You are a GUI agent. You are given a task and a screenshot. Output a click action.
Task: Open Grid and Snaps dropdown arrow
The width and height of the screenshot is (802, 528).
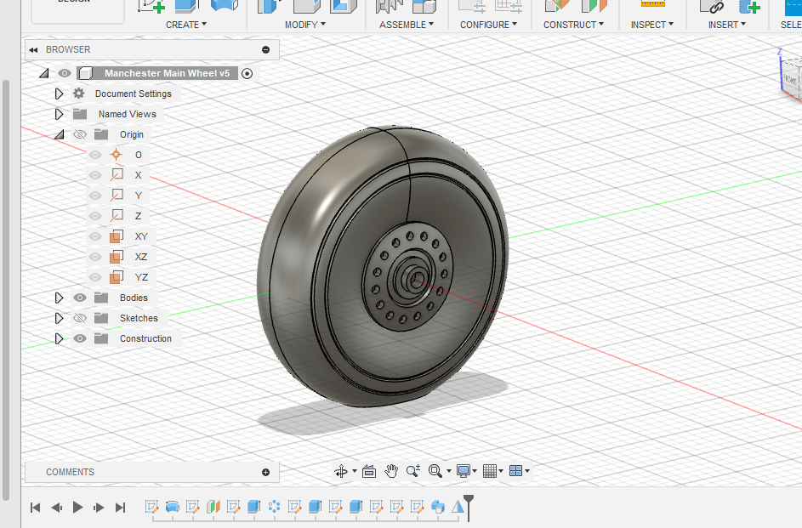(501, 471)
